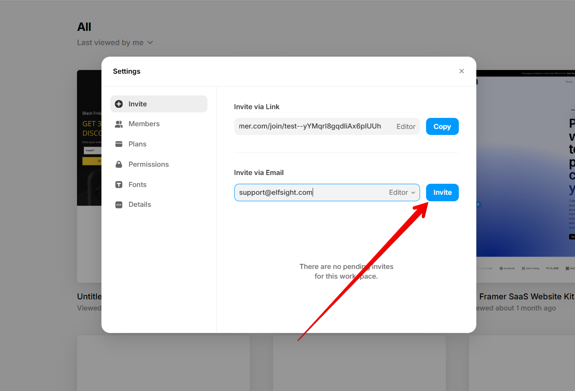Image resolution: width=575 pixels, height=391 pixels.
Task: Open the Members settings tab
Action: 159,124
